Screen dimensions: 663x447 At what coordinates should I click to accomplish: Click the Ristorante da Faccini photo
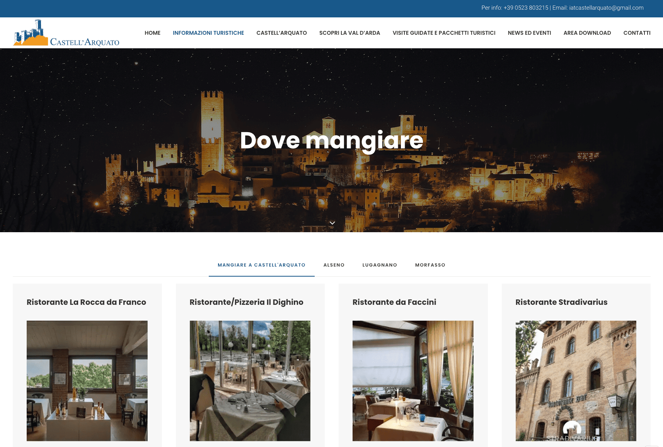click(413, 381)
